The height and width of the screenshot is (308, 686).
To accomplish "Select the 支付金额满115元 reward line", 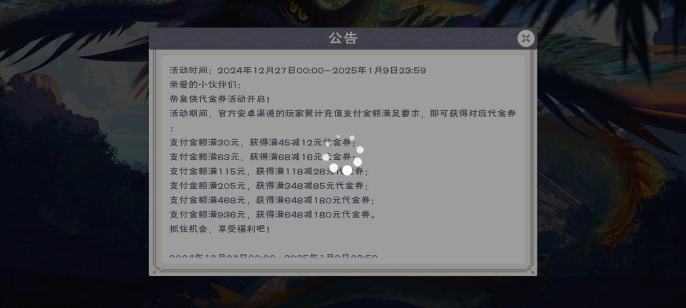I will click(269, 171).
